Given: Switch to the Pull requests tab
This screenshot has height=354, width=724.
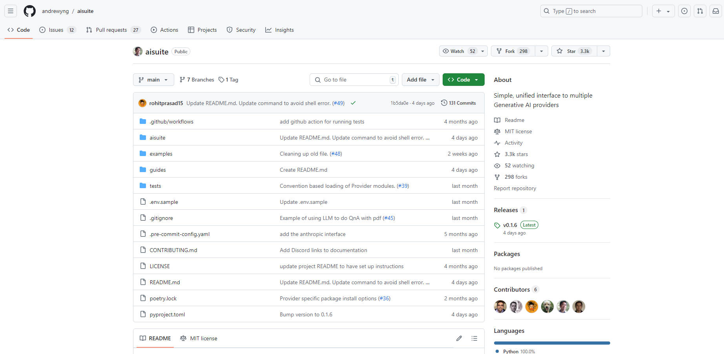Looking at the screenshot, I should 111,30.
